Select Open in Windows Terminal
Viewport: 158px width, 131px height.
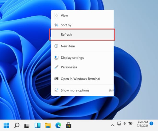tap(82, 79)
